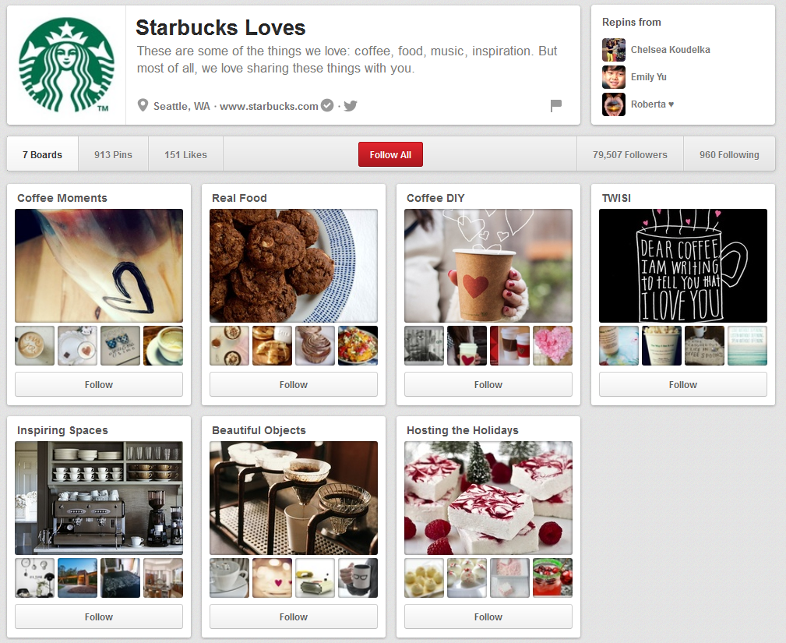
Task: Open the Hosting the Holidays board title
Action: click(x=462, y=430)
